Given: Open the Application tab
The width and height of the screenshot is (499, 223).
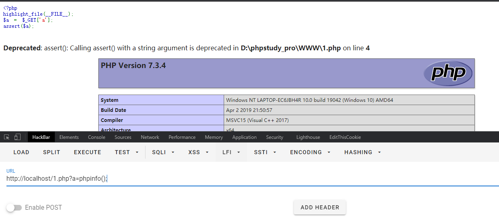Looking at the screenshot, I should pos(244,137).
